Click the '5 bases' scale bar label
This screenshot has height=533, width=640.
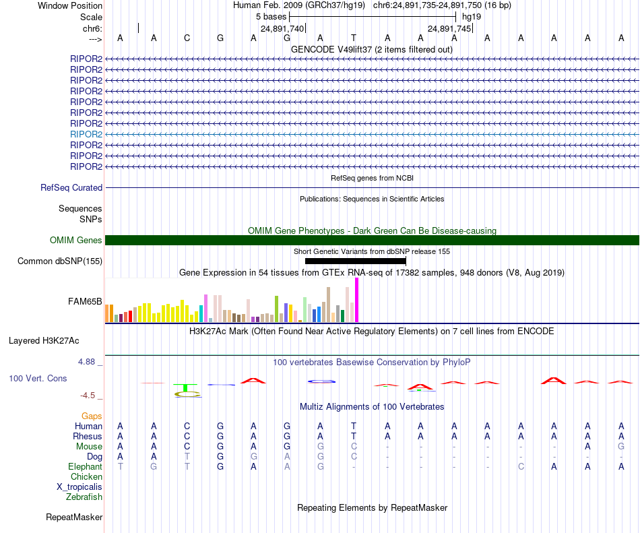(x=271, y=17)
